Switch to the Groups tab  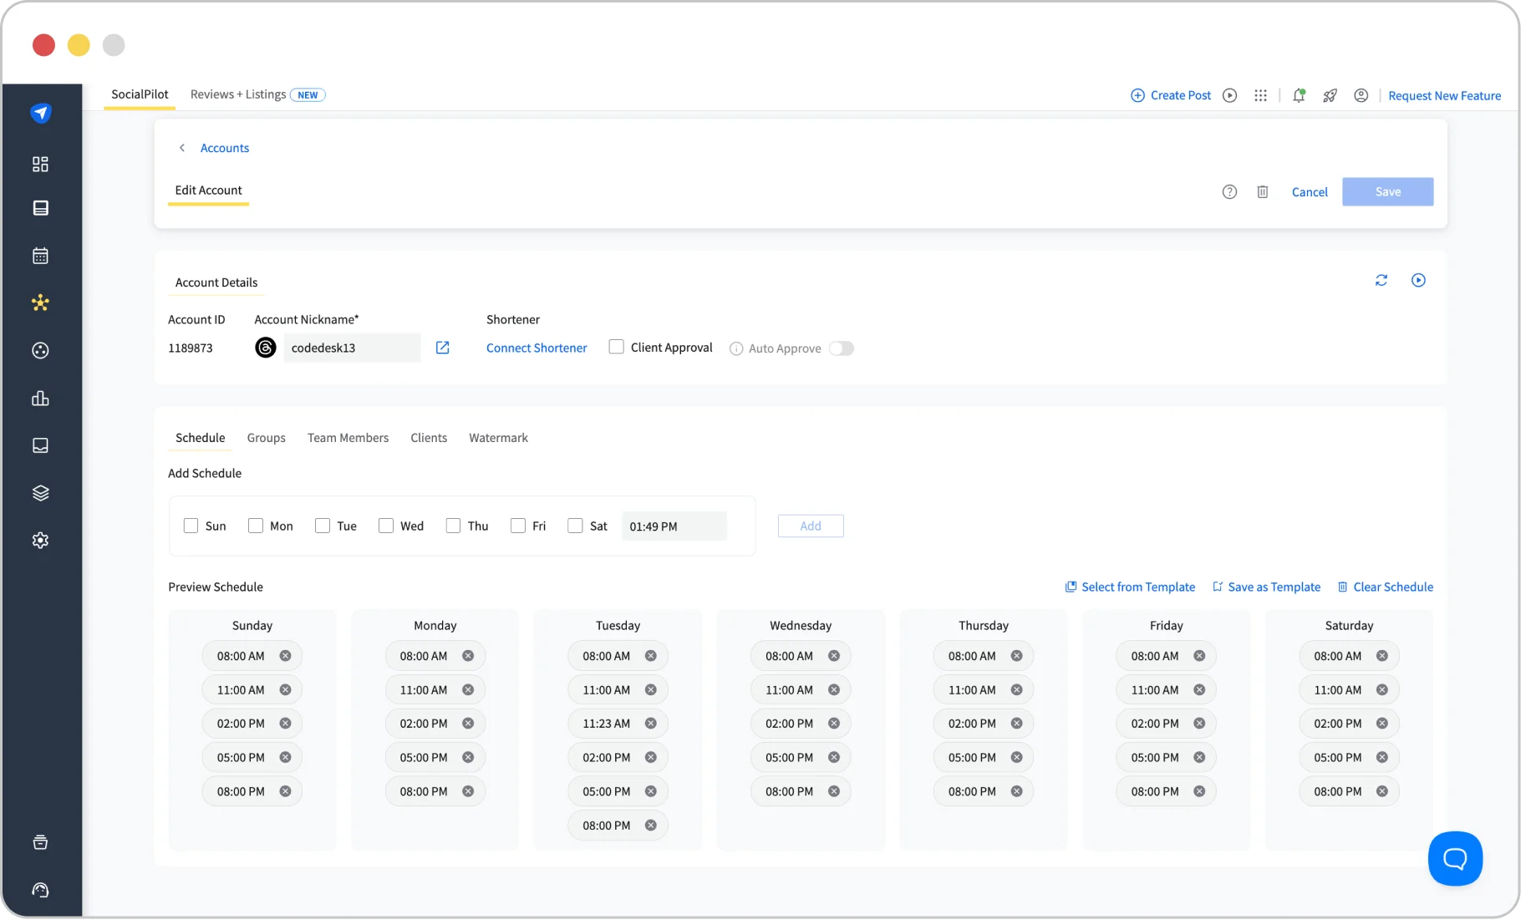pyautogui.click(x=266, y=437)
